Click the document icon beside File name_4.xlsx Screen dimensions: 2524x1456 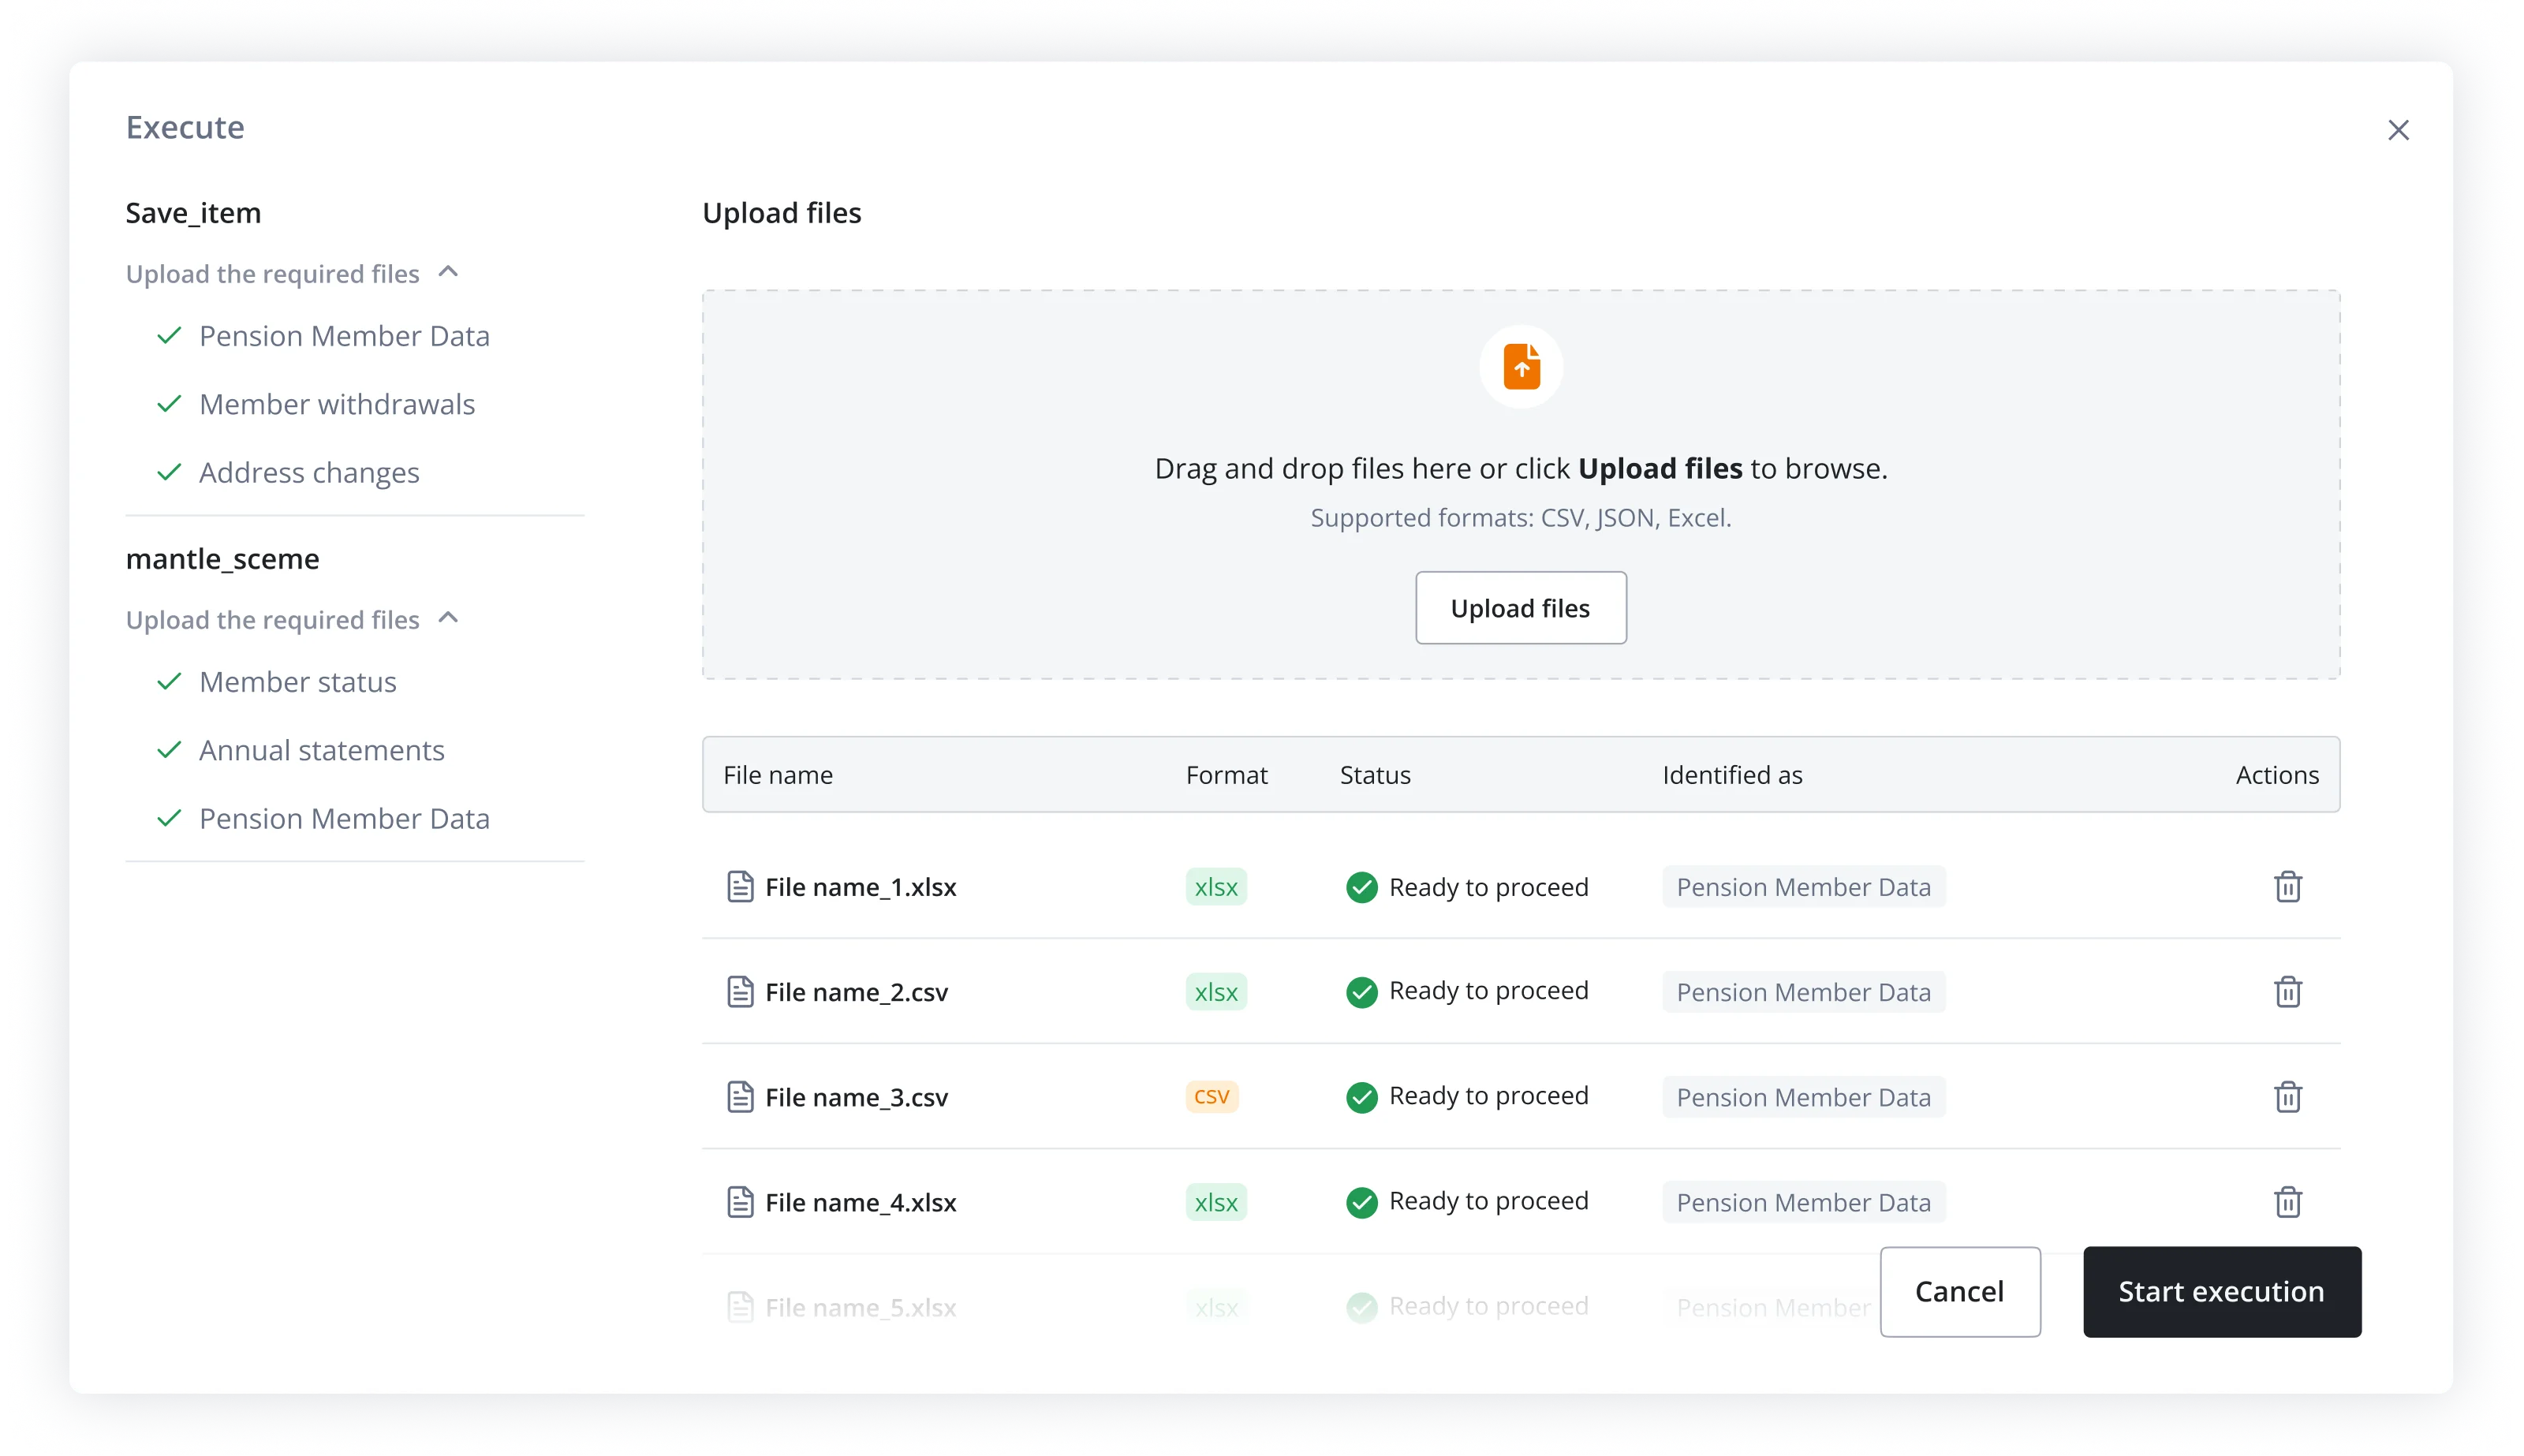coord(741,1201)
